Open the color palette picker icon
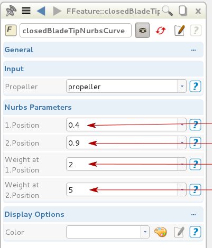This screenshot has width=212, height=248. point(160,232)
